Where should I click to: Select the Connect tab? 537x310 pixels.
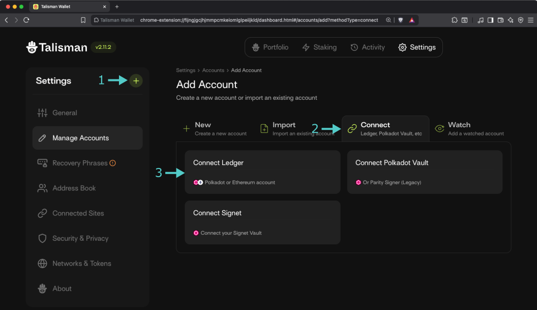tap(385, 129)
